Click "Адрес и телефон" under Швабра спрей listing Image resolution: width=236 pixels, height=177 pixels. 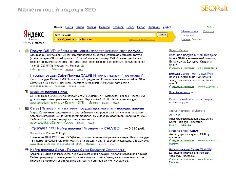point(183,140)
